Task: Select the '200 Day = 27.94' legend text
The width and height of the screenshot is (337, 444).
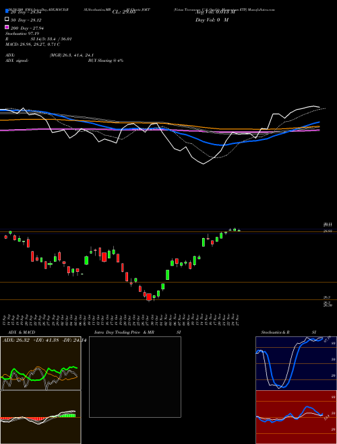Action: click(28, 28)
